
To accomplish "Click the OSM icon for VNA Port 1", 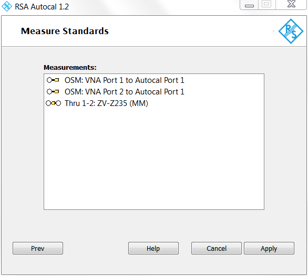I will [x=53, y=80].
